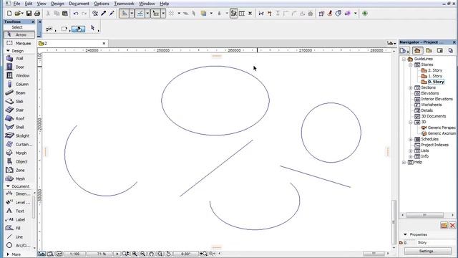This screenshot has height=258, width=458.
Task: Select the Level Dimension tool
Action: 18,202
